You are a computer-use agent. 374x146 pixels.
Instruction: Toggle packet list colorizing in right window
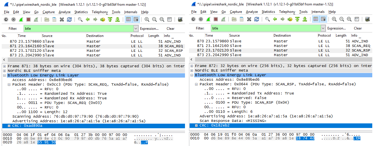[x=316, y=19]
